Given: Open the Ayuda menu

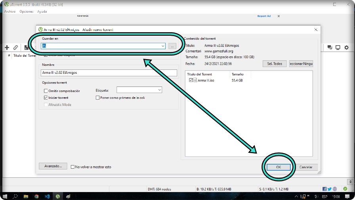Looking at the screenshot, I should pyautogui.click(x=42, y=12).
